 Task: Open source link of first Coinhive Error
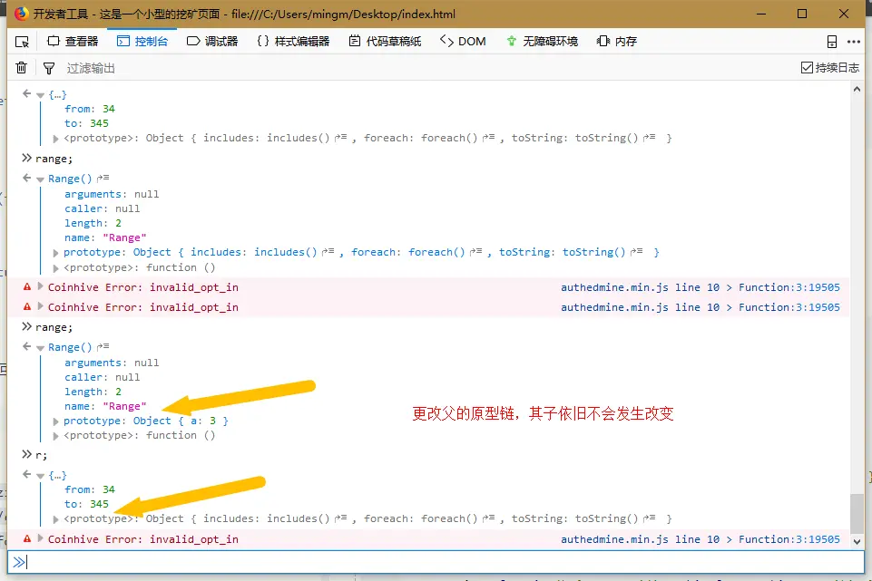[701, 287]
